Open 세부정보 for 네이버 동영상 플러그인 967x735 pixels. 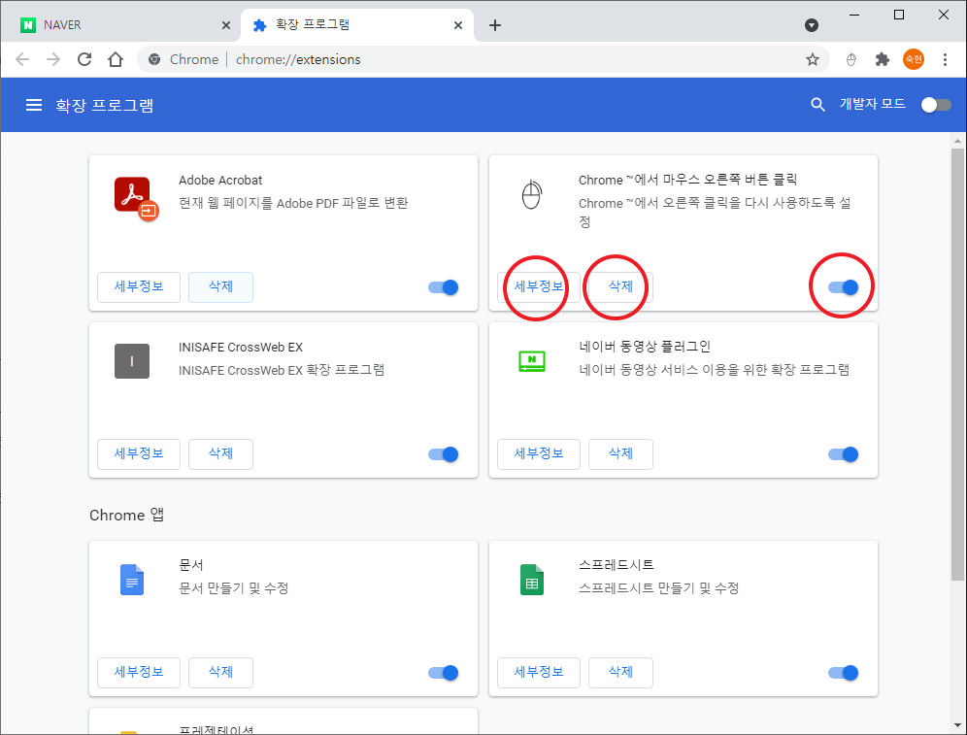(x=539, y=454)
